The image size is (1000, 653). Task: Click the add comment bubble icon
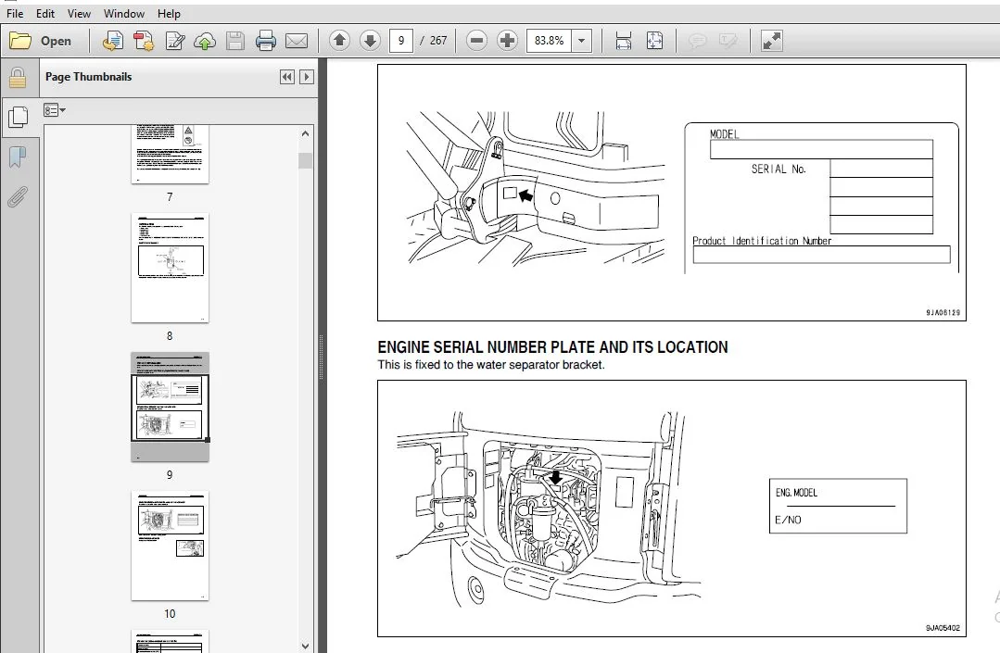tap(697, 41)
